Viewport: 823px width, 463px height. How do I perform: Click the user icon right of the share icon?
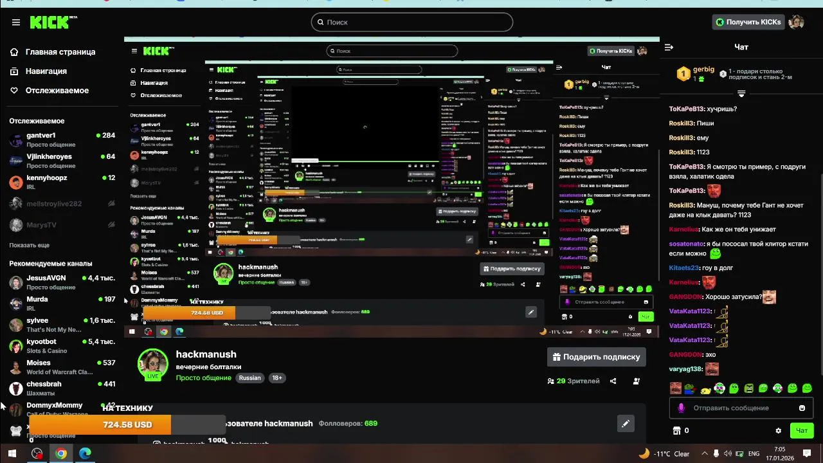(637, 381)
